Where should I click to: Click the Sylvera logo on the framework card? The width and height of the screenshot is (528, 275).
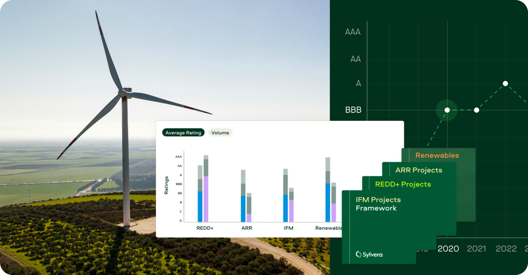tap(369, 255)
